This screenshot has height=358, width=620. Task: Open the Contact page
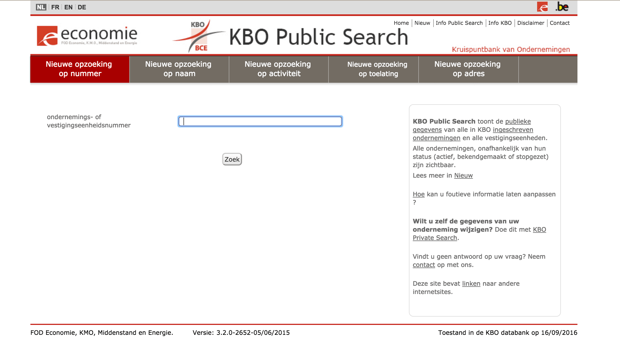(x=559, y=23)
